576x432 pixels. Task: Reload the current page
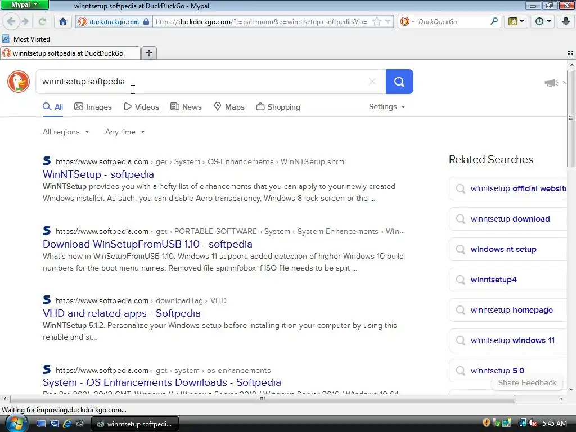[42, 21]
